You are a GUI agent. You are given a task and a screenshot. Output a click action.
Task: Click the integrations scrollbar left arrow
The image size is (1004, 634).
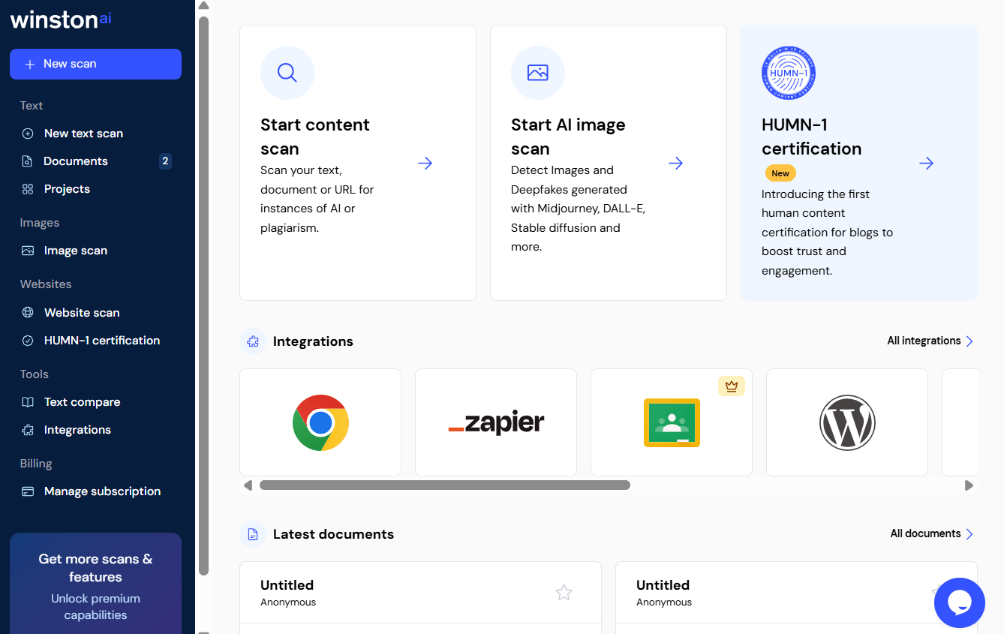(x=248, y=485)
